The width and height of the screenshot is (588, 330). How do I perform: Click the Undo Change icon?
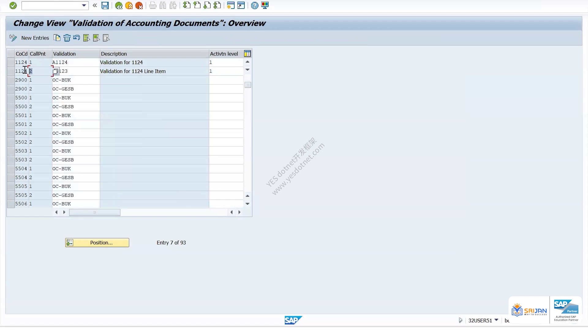click(x=77, y=38)
